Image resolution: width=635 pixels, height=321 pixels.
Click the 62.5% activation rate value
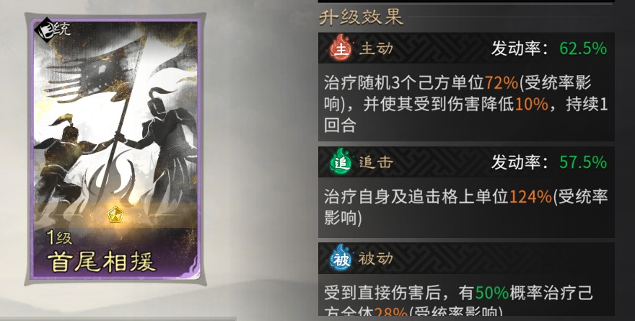[583, 48]
